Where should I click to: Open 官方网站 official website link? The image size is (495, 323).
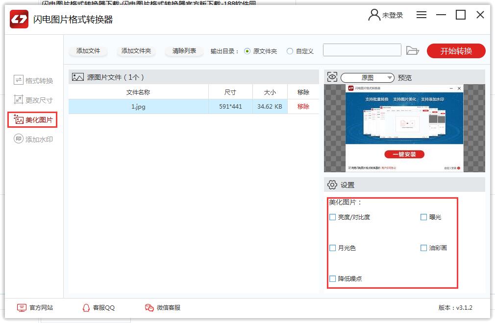tap(35, 308)
